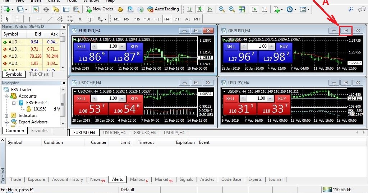Switch timeframe to M1
This screenshot has height=193, width=368.
116,19
